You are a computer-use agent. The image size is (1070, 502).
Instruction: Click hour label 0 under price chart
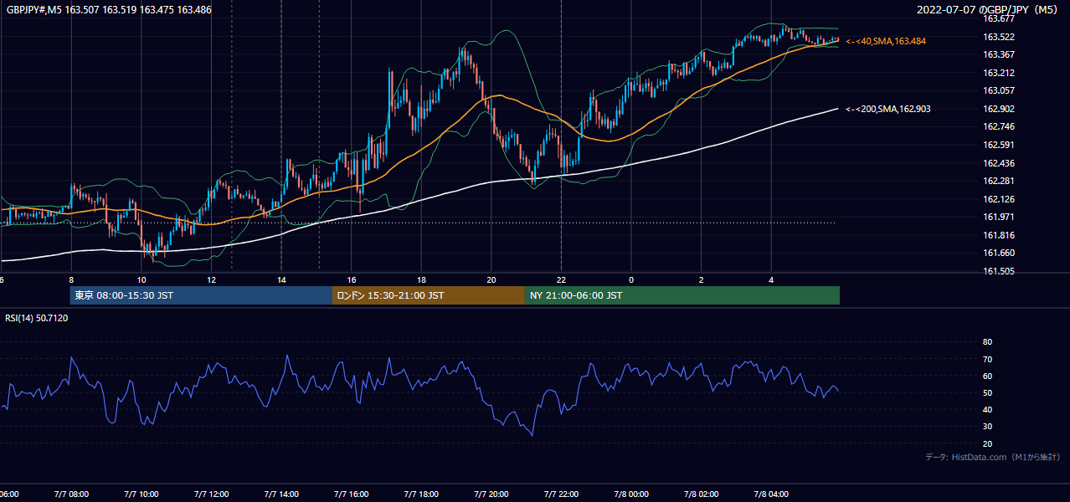631,280
